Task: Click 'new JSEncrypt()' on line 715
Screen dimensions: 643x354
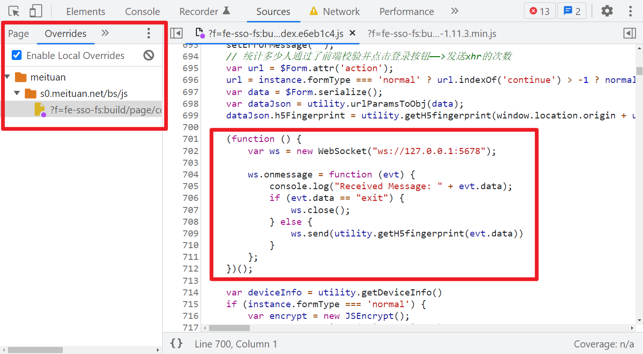Action: pos(366,316)
